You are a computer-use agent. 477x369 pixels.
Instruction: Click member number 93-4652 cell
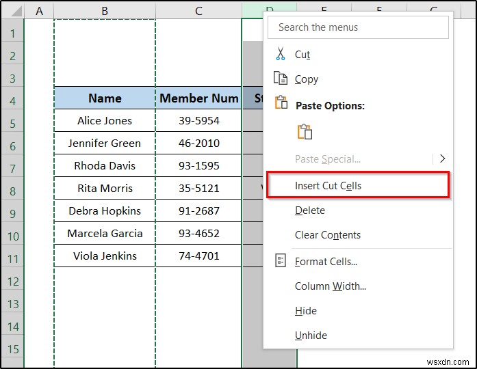tap(198, 233)
